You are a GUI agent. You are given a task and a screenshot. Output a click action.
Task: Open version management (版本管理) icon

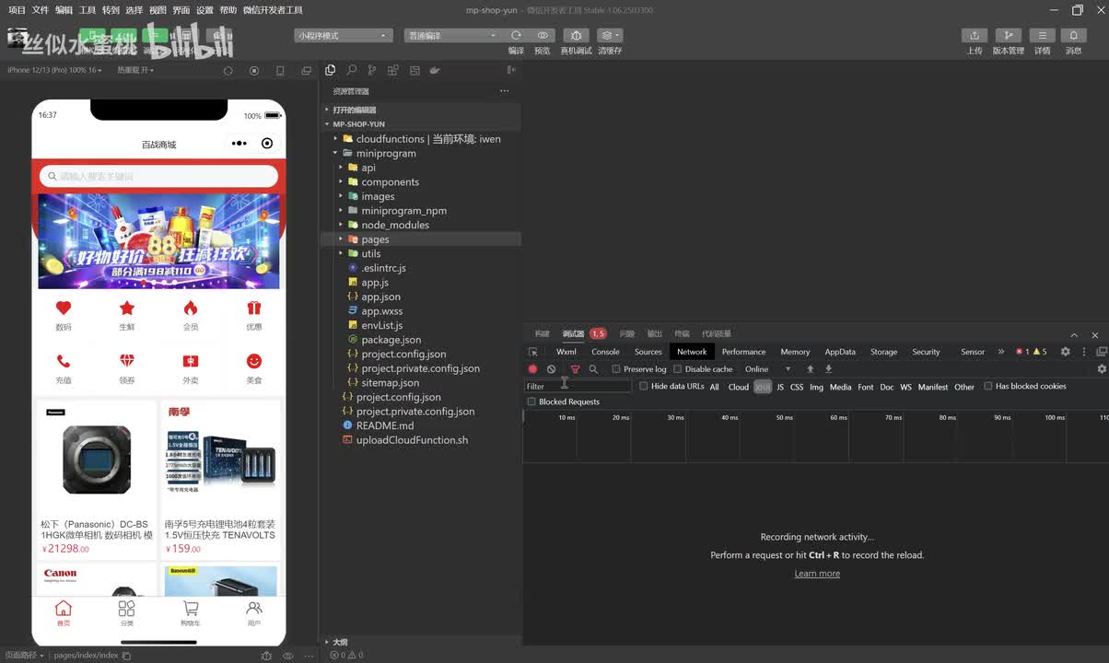pyautogui.click(x=1009, y=35)
